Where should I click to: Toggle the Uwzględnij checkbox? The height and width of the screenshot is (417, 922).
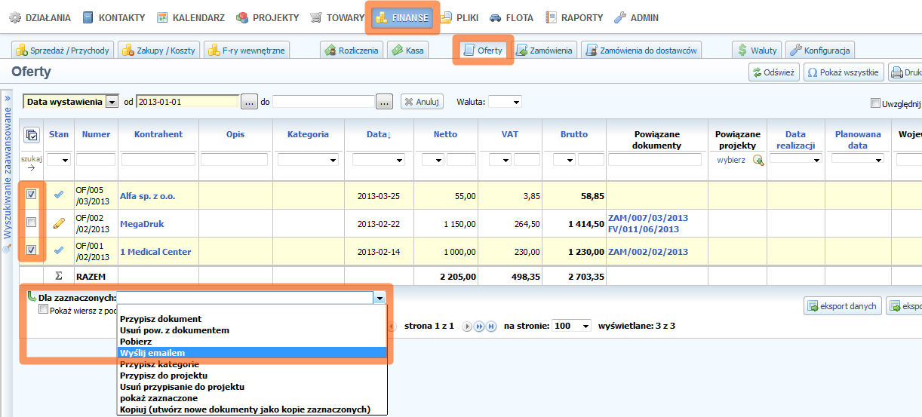[x=875, y=103]
